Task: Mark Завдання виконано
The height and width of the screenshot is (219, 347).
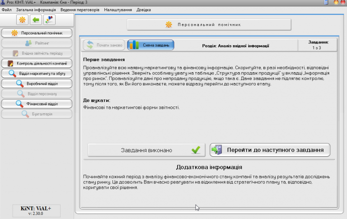Action: tap(146, 150)
